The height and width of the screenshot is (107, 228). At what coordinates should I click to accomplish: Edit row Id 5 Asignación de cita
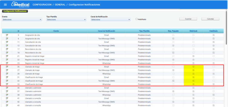7,35
